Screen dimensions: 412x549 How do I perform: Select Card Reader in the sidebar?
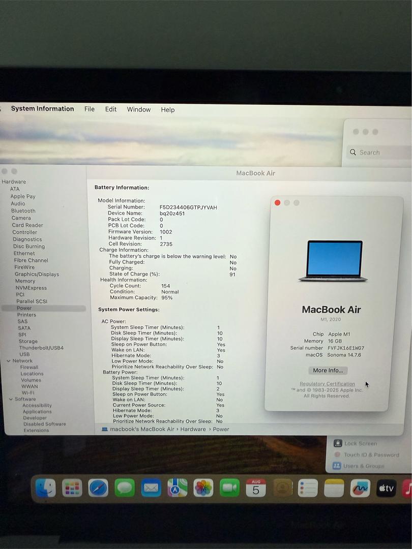(27, 225)
